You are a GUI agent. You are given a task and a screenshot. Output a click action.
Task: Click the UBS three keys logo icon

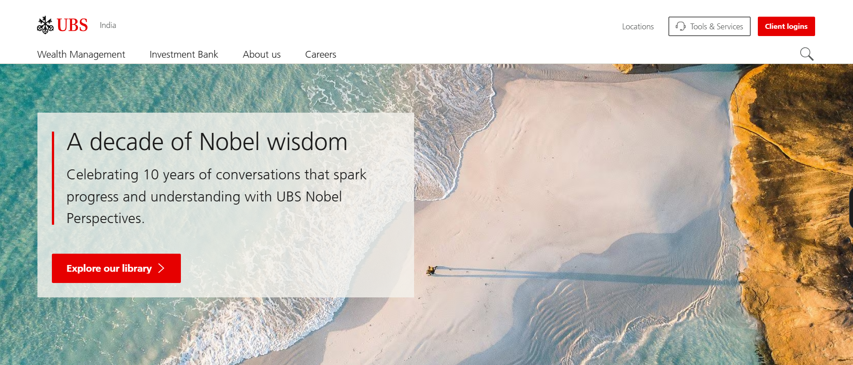point(45,25)
